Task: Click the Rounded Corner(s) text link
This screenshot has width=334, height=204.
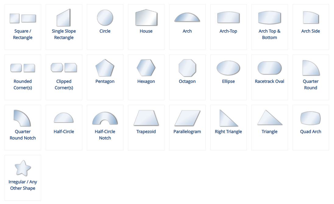Action: [23, 85]
